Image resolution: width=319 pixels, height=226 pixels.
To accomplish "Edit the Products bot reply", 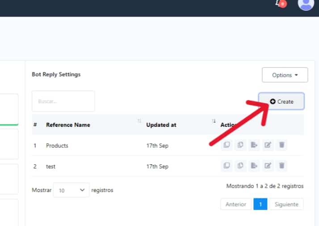I will (268, 145).
